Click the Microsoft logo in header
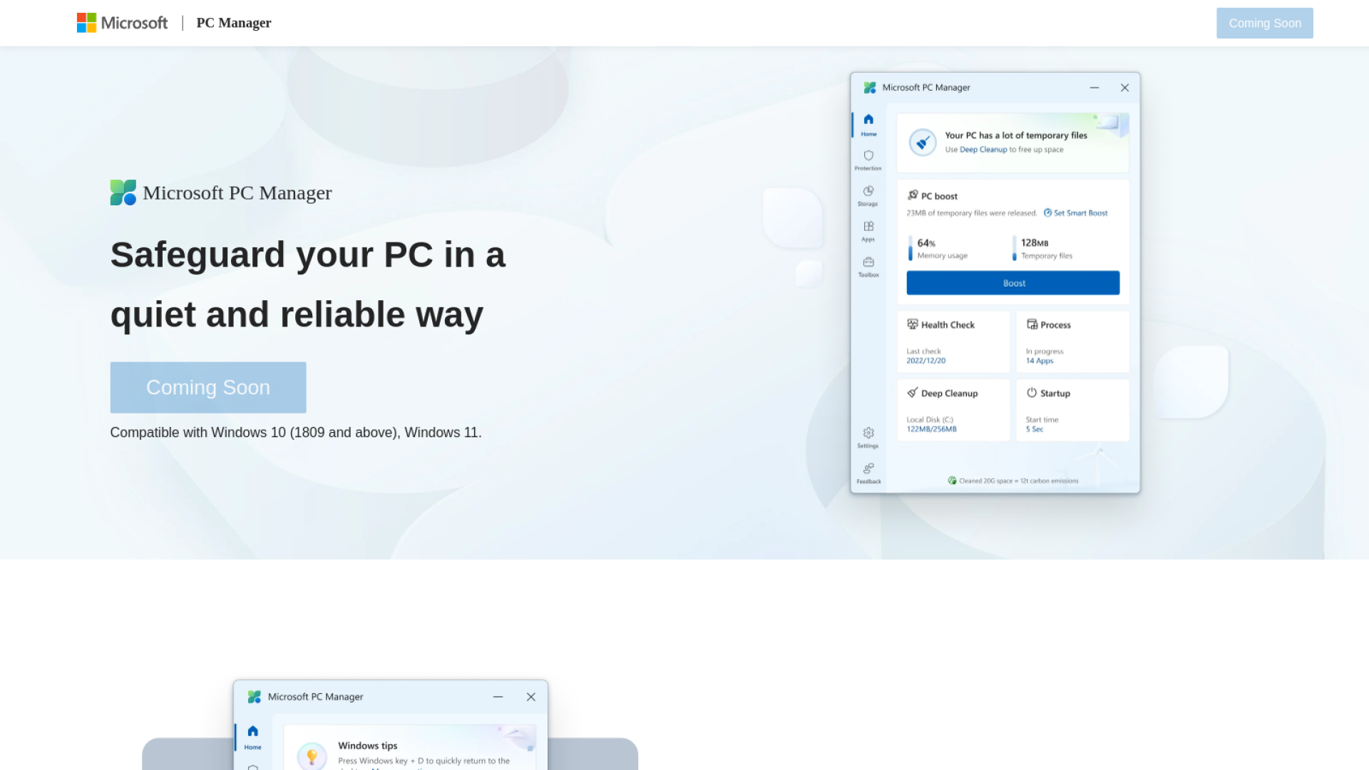This screenshot has height=770, width=1369. [122, 23]
